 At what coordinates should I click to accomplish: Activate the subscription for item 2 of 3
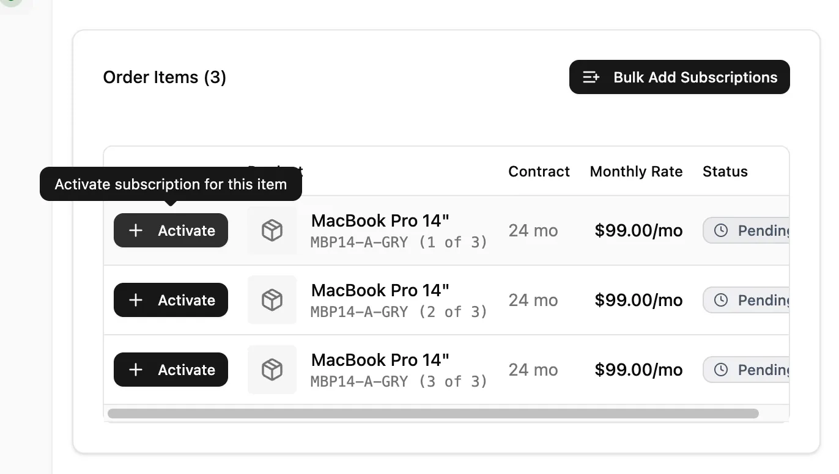click(x=171, y=300)
